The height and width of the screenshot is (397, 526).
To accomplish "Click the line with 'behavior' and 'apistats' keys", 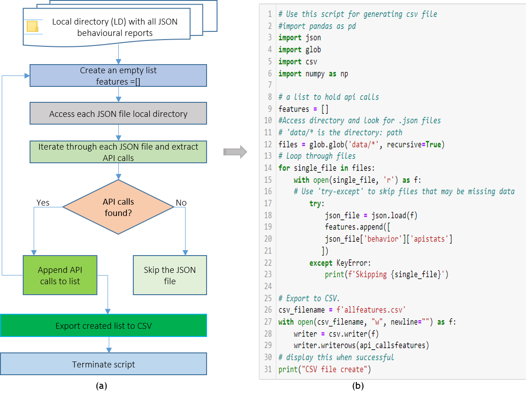I will click(x=389, y=239).
